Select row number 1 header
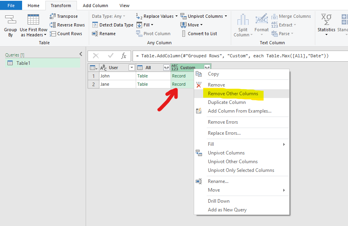Image resolution: width=348 pixels, height=226 pixels. tap(94, 76)
